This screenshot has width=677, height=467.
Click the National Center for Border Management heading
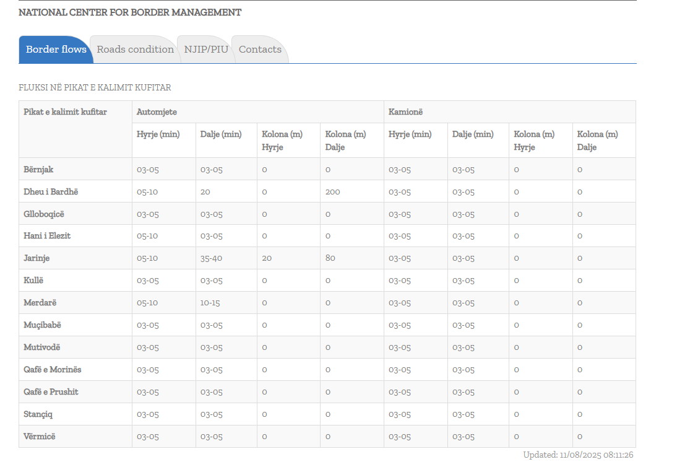(130, 12)
